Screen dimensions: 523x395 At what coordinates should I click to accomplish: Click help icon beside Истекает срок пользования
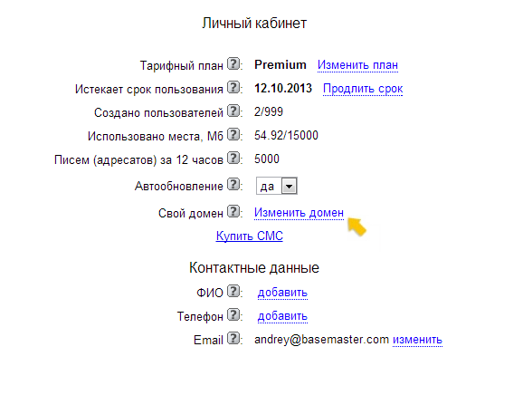click(x=233, y=87)
